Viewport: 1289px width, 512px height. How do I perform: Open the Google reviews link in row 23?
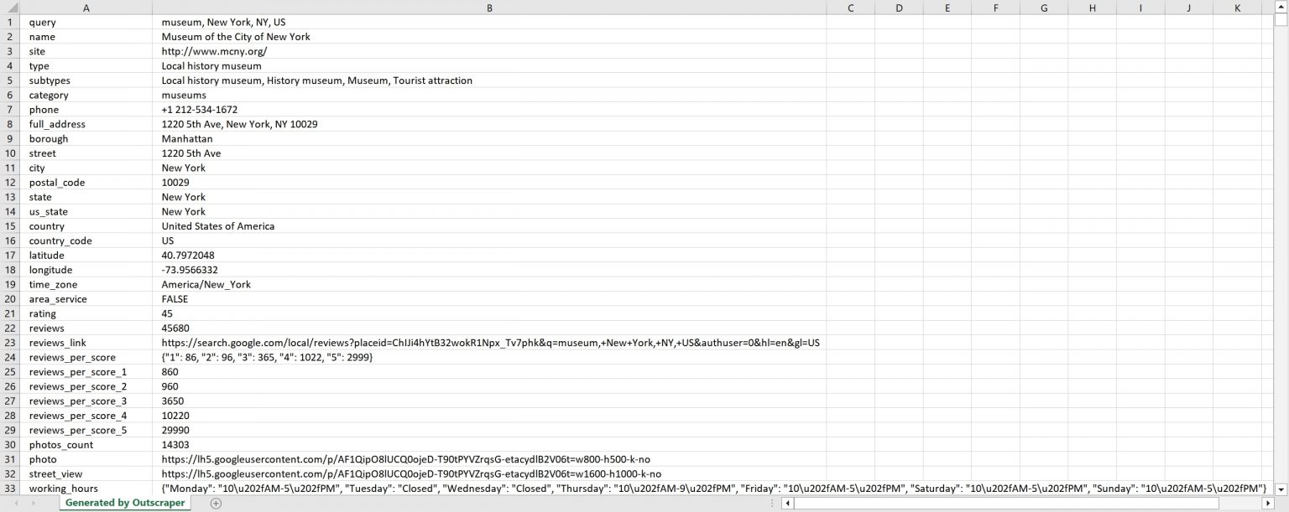(x=491, y=343)
